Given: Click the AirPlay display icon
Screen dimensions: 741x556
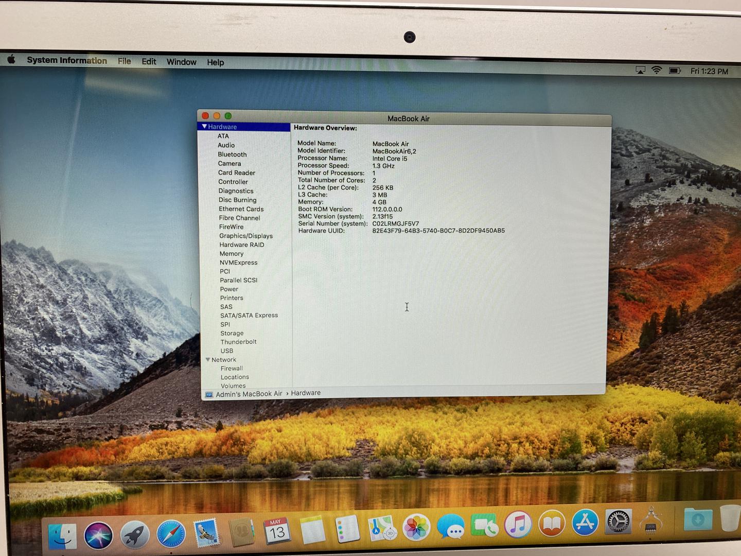Looking at the screenshot, I should tap(640, 70).
